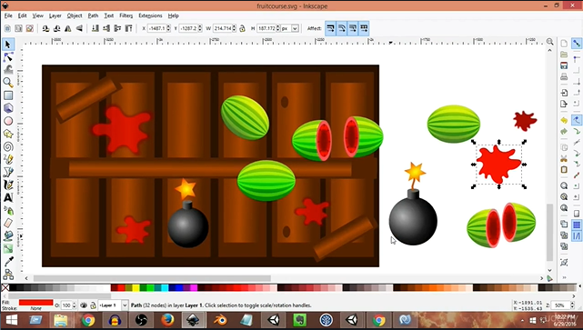
Task: Select the Paint Bucket fill tool
Action: click(x=8, y=235)
